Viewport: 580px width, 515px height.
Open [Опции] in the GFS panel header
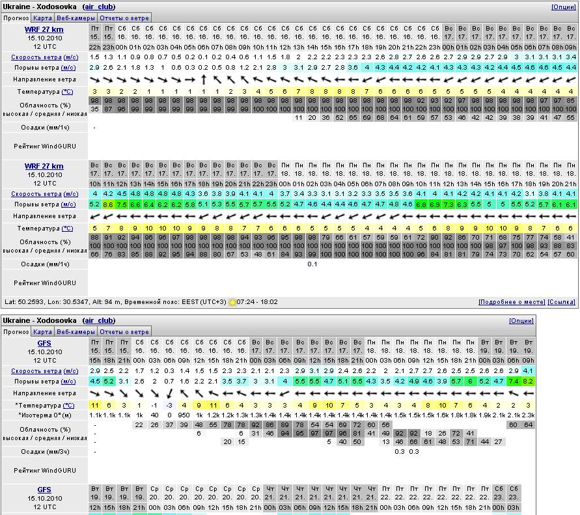click(520, 320)
